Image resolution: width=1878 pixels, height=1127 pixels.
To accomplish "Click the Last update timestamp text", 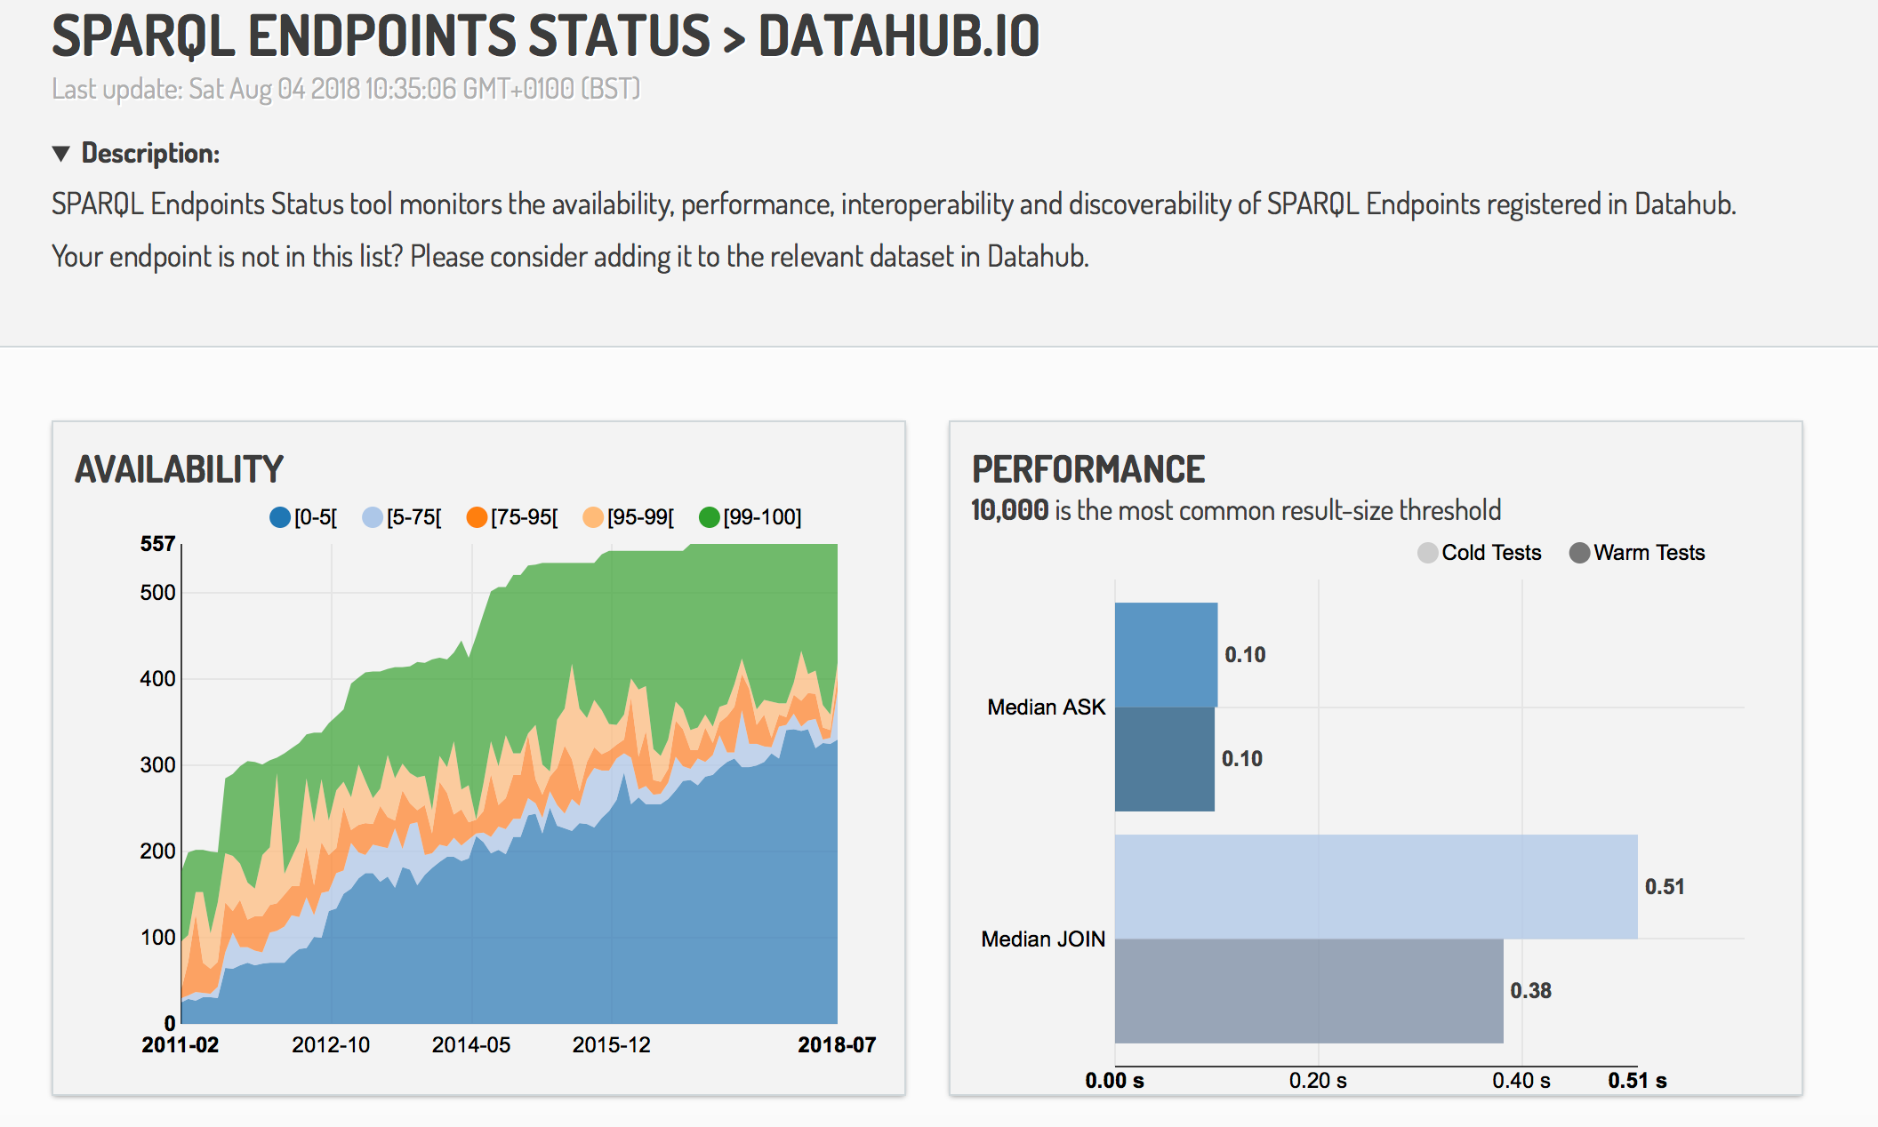I will pyautogui.click(x=346, y=89).
